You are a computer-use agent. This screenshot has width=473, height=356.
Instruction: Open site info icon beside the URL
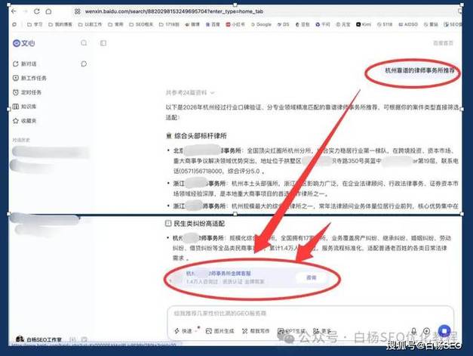78,11
